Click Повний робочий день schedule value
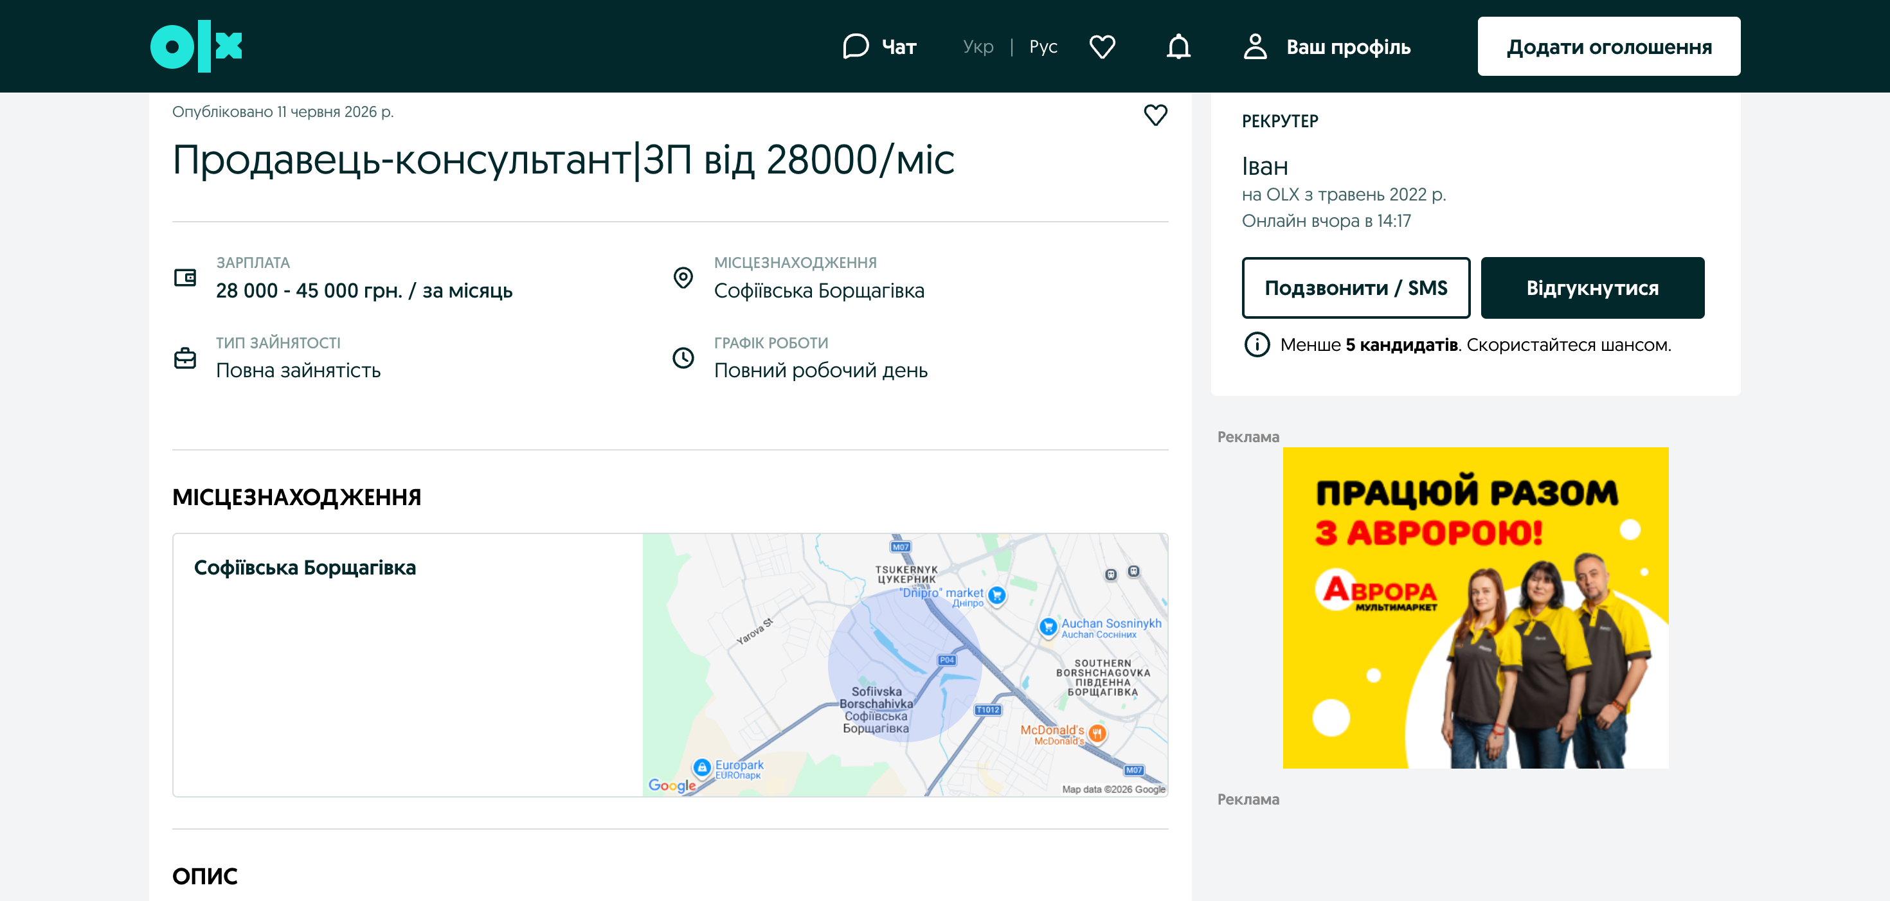This screenshot has height=901, width=1890. click(x=821, y=371)
